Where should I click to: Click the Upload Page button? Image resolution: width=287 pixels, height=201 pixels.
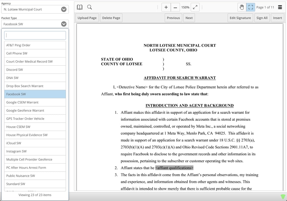coord(87,18)
